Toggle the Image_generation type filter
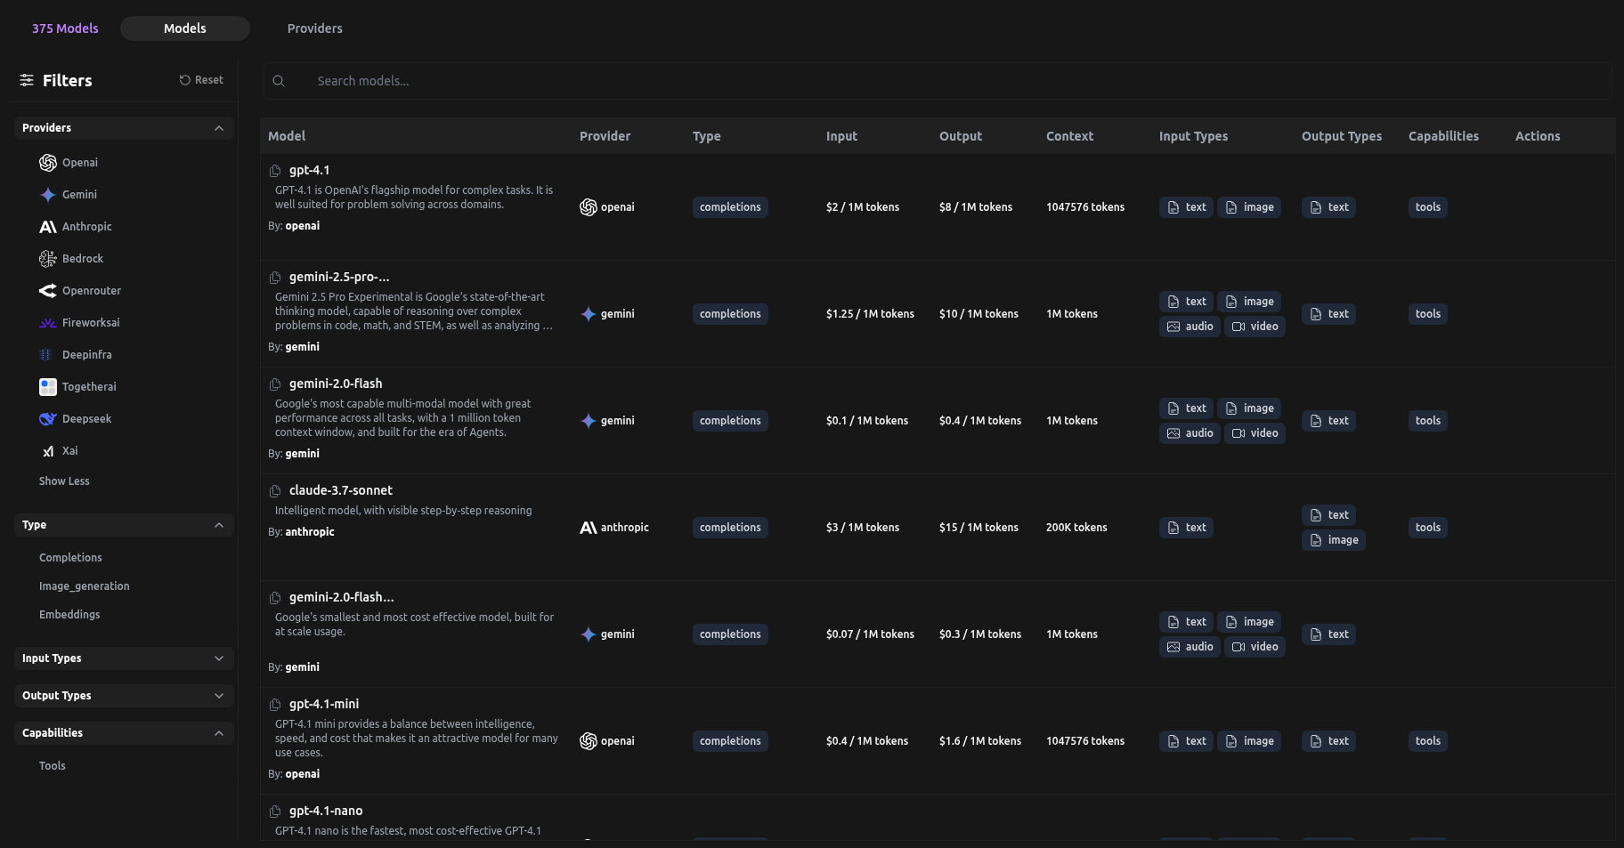Screen dimensions: 1624x848 (x=85, y=586)
